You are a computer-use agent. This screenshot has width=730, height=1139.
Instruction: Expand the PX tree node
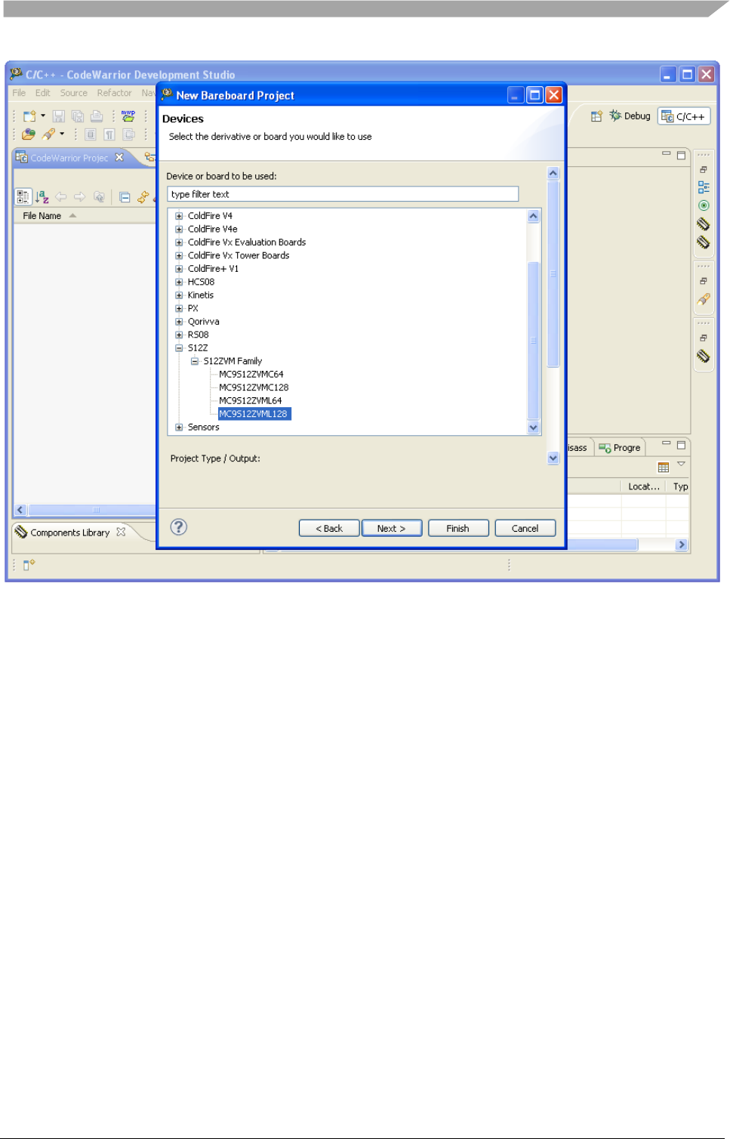tap(179, 308)
